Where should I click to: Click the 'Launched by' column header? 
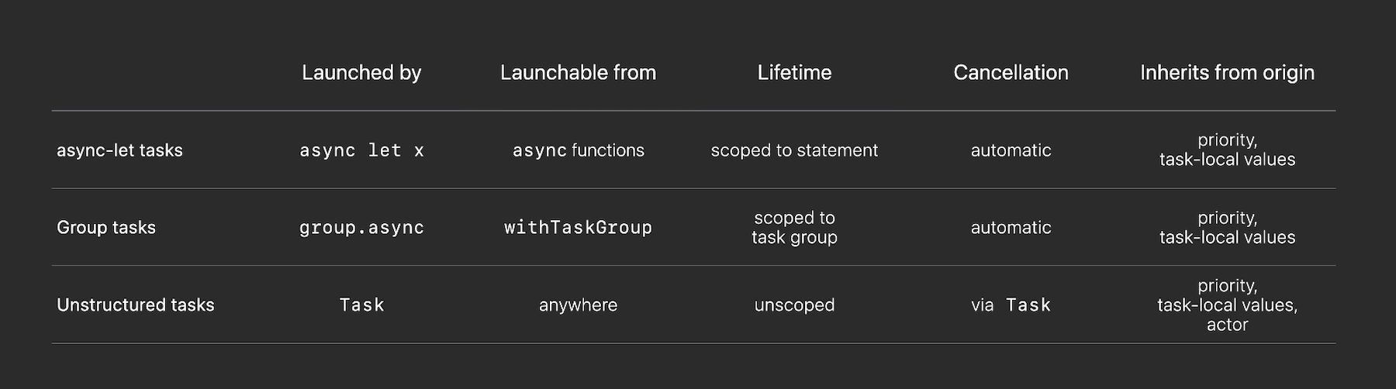tap(361, 73)
